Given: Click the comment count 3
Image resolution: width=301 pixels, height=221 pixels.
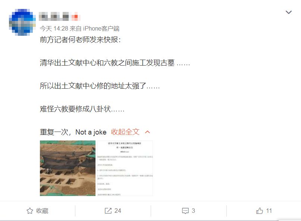Looking at the screenshot, I should [193, 211].
